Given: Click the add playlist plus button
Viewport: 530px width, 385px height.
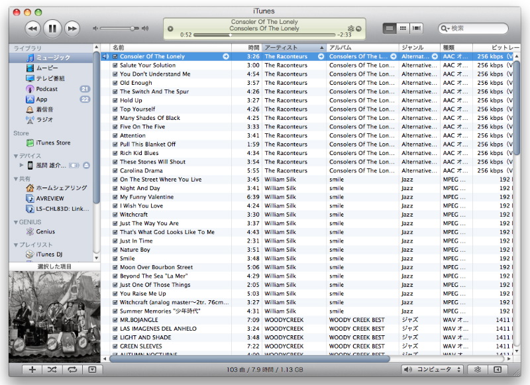Looking at the screenshot, I should tap(32, 370).
